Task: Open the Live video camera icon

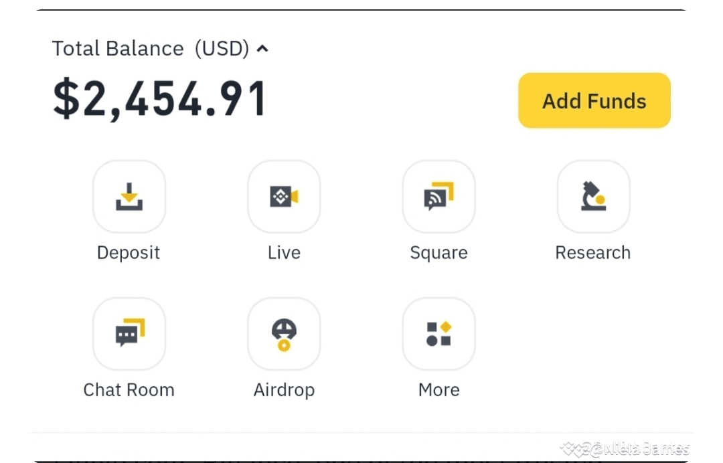Action: 284,197
